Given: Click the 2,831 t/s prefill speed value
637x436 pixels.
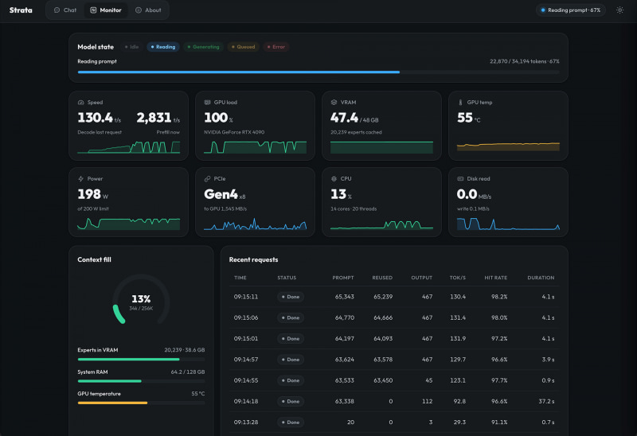Looking at the screenshot, I should 158,118.
